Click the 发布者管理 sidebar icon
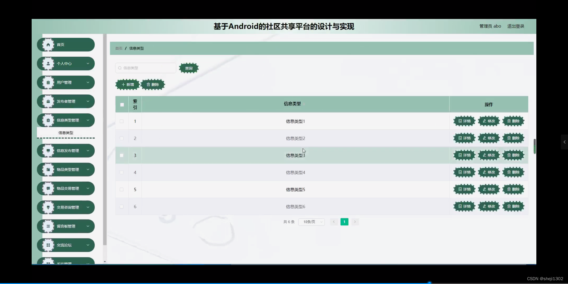The width and height of the screenshot is (568, 284). (48, 101)
